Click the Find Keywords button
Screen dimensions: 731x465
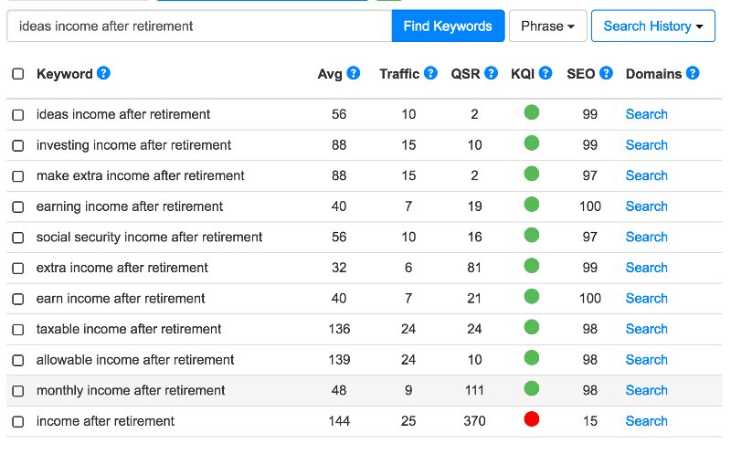(x=448, y=26)
